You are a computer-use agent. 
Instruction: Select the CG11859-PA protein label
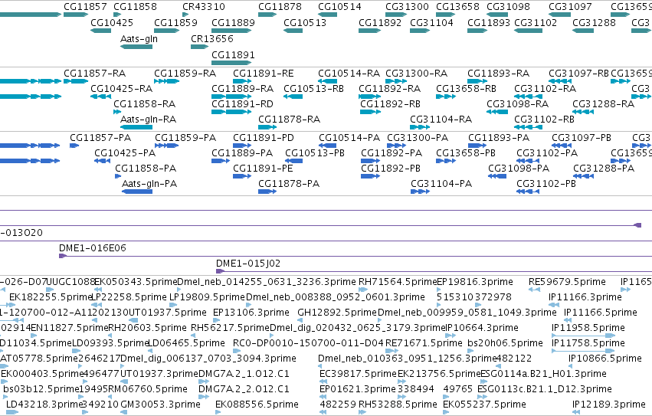(x=185, y=138)
